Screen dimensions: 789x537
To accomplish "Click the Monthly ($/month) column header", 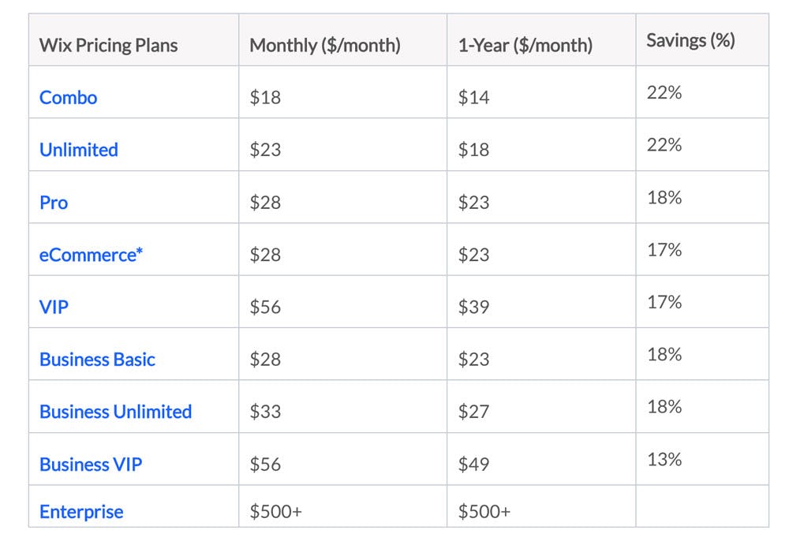I will (x=325, y=46).
